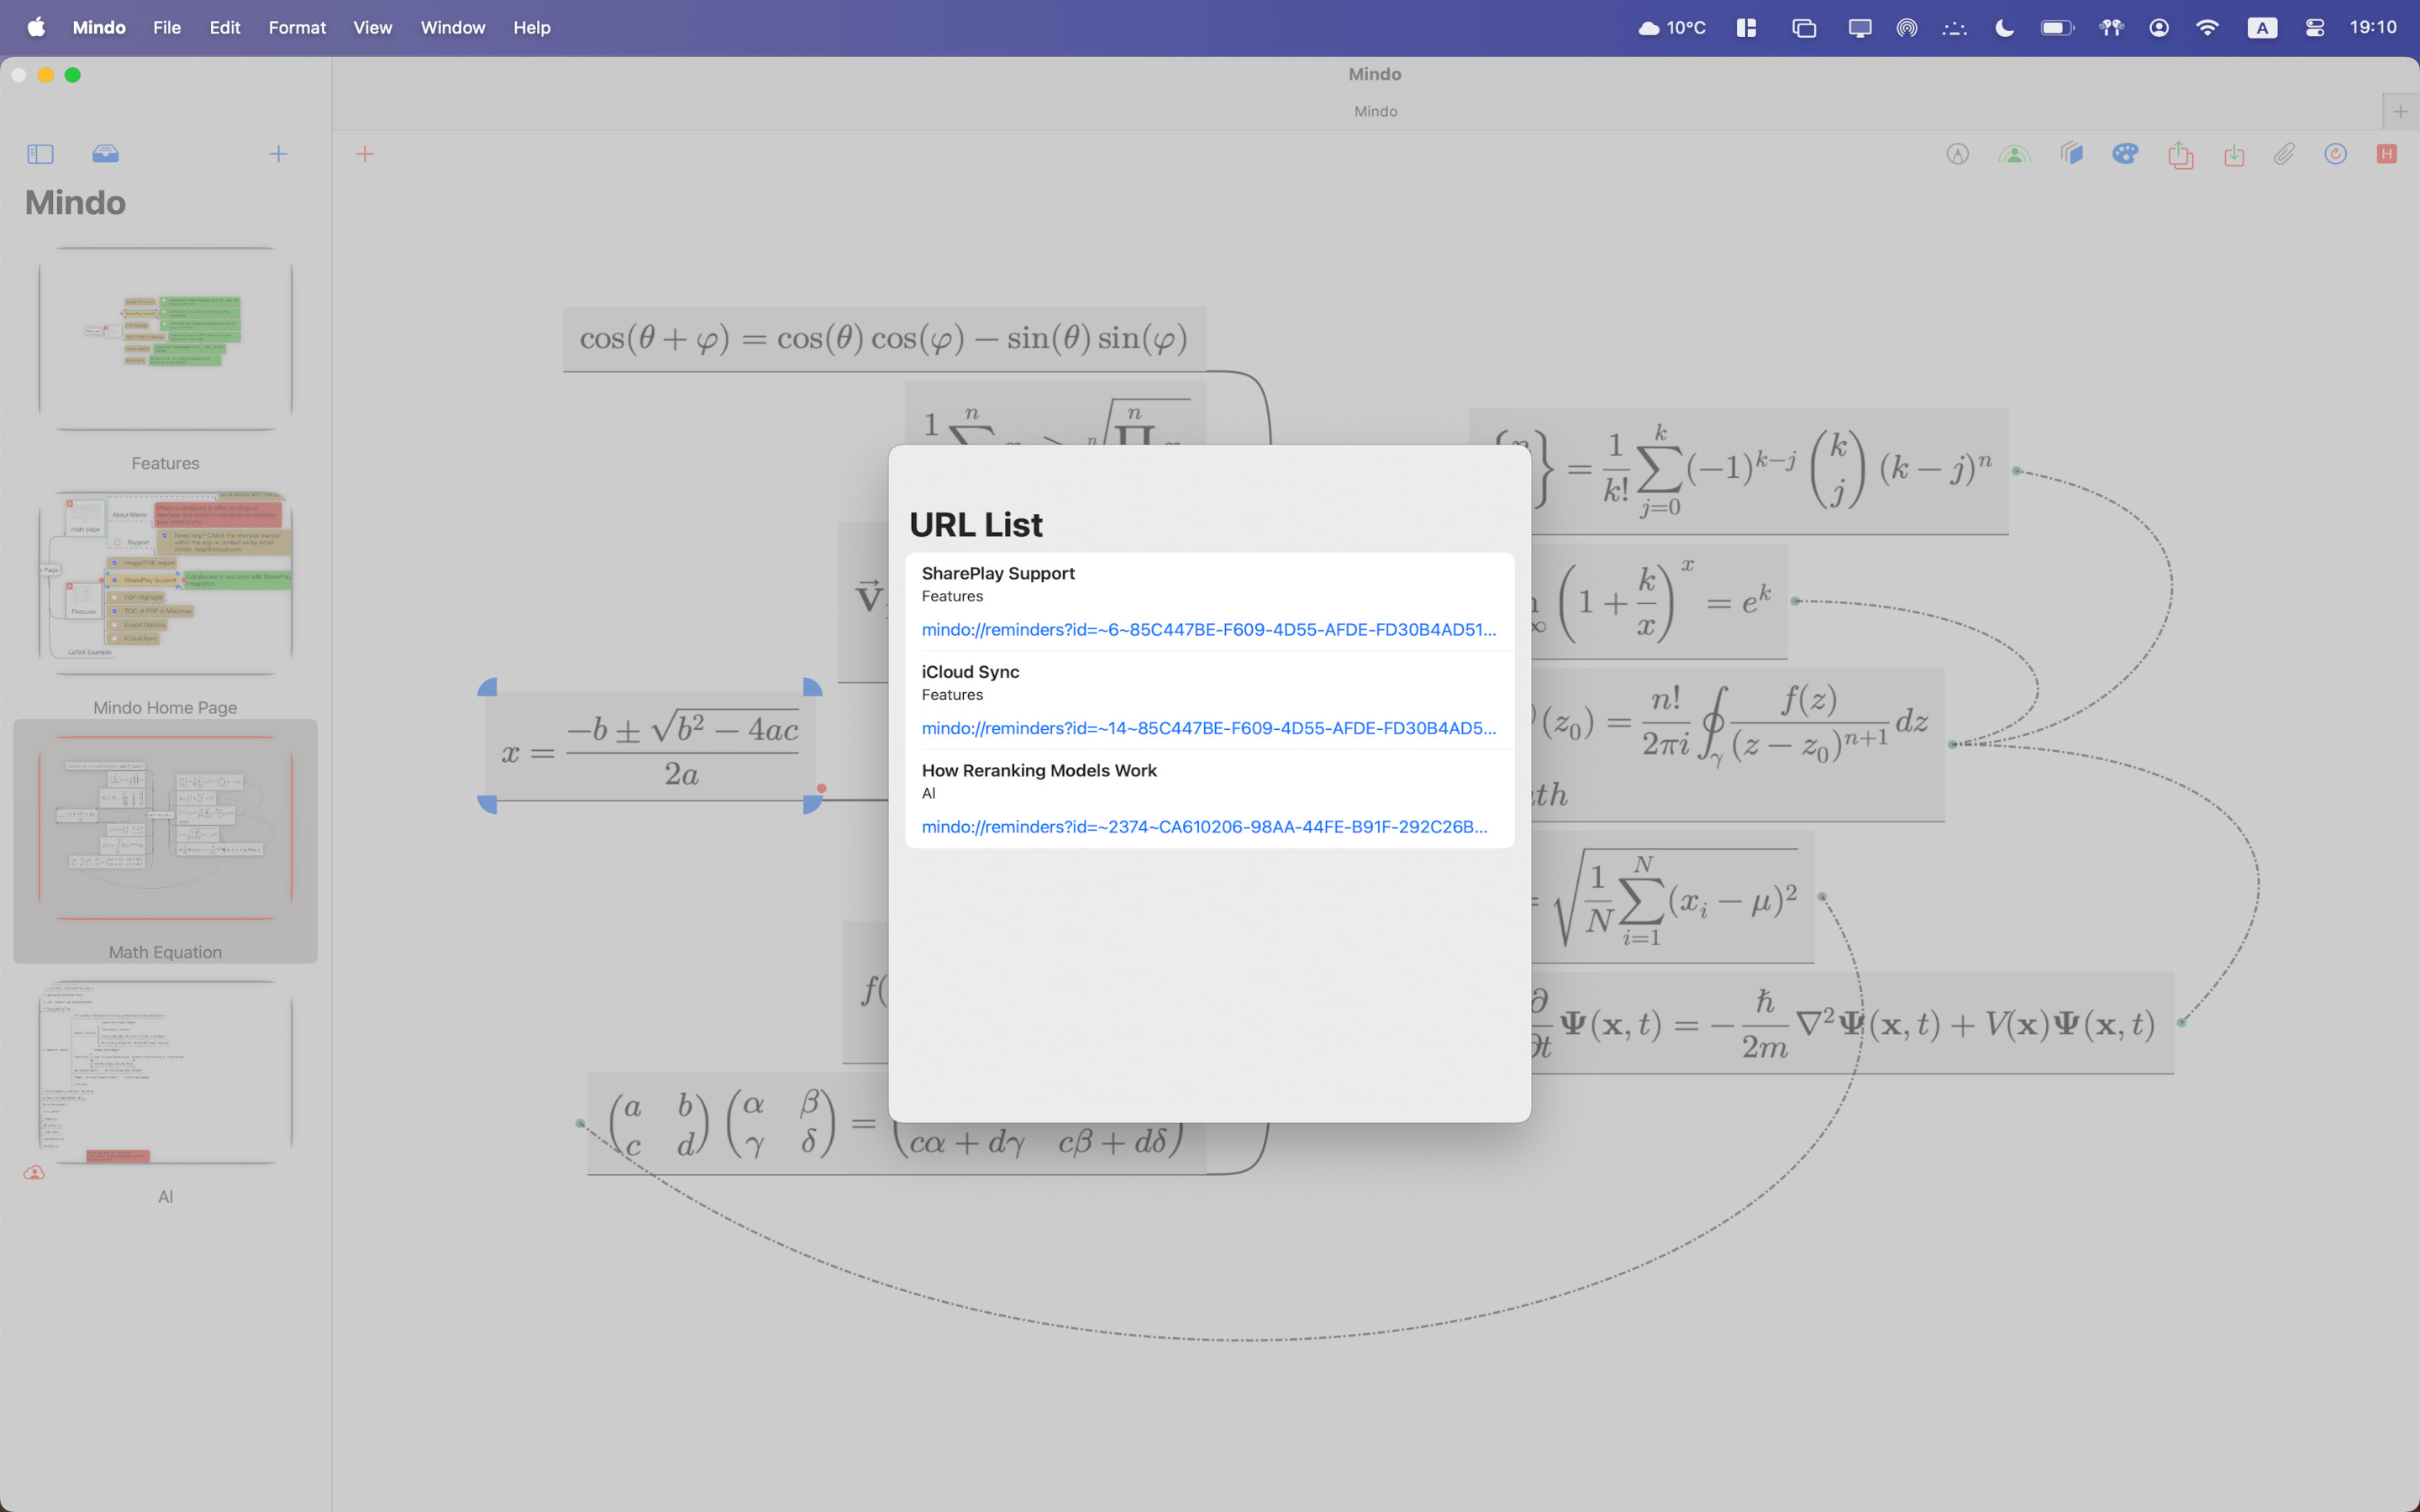The image size is (2420, 1512).
Task: Open the How Reranking Models Work link
Action: 1204,827
